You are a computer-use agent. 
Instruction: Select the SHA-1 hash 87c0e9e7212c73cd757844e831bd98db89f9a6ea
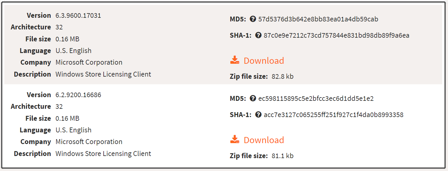point(336,35)
